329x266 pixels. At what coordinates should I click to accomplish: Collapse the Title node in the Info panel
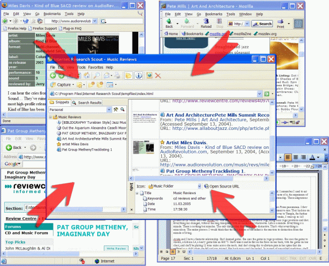click(137, 193)
